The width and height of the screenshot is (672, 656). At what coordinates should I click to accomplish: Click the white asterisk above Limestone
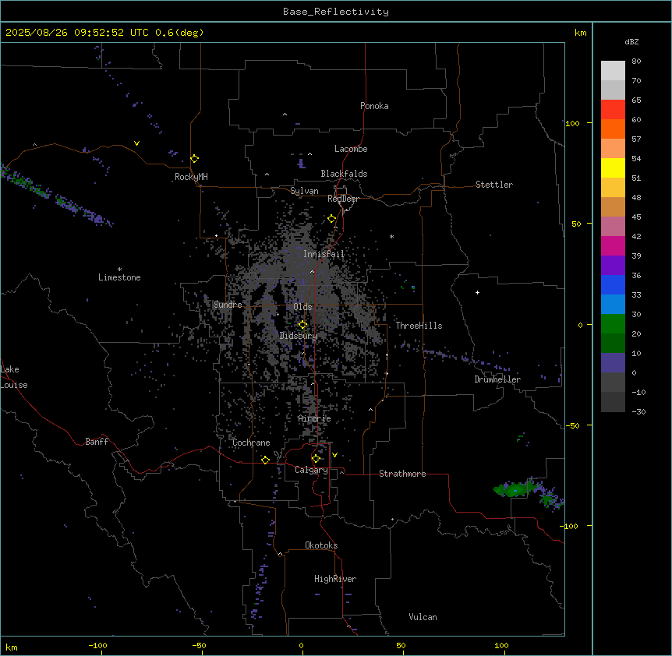coord(119,270)
